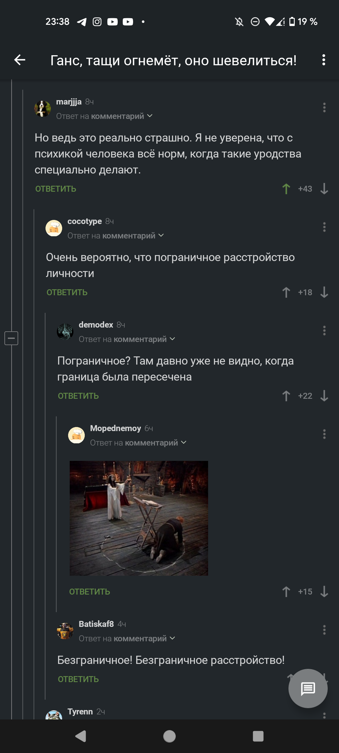Viewport: 339px width, 753px height.
Task: Open the post overflow menu in header
Action: click(324, 60)
